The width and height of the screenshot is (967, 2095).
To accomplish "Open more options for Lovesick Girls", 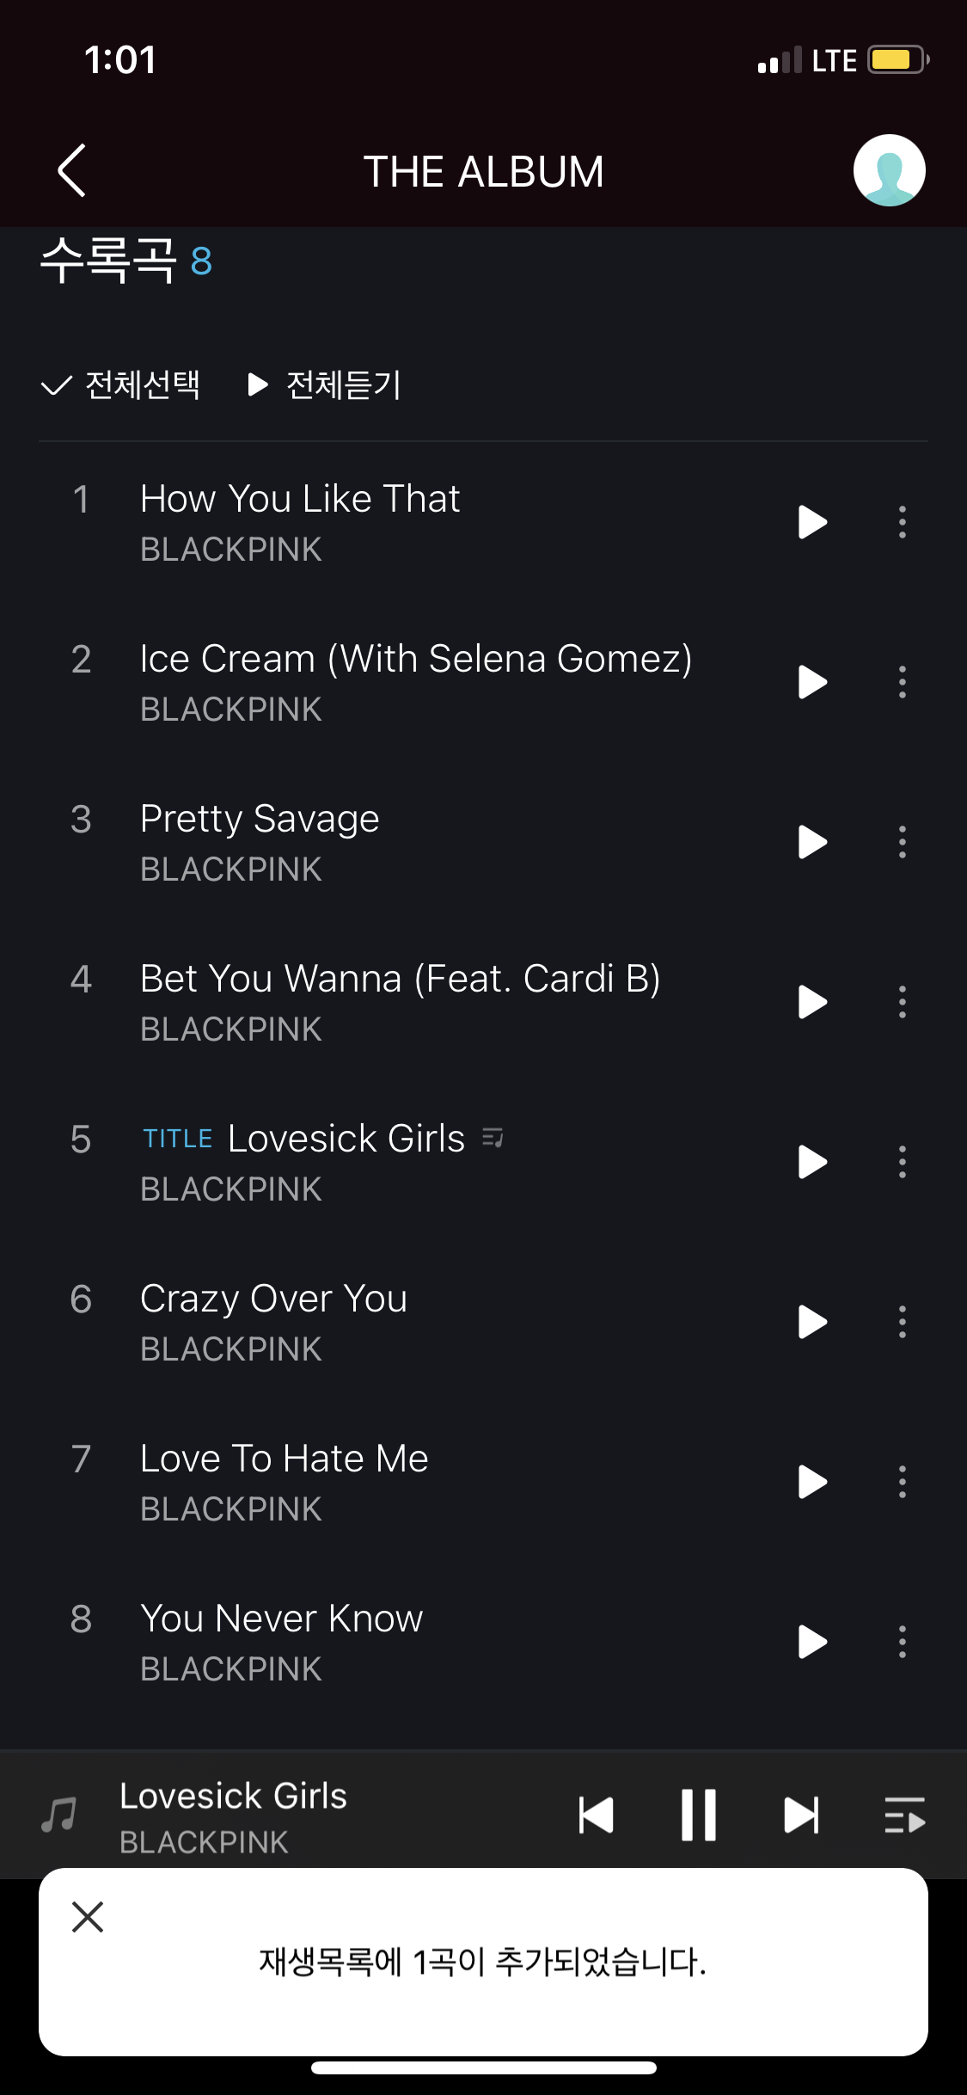I will tap(902, 1162).
